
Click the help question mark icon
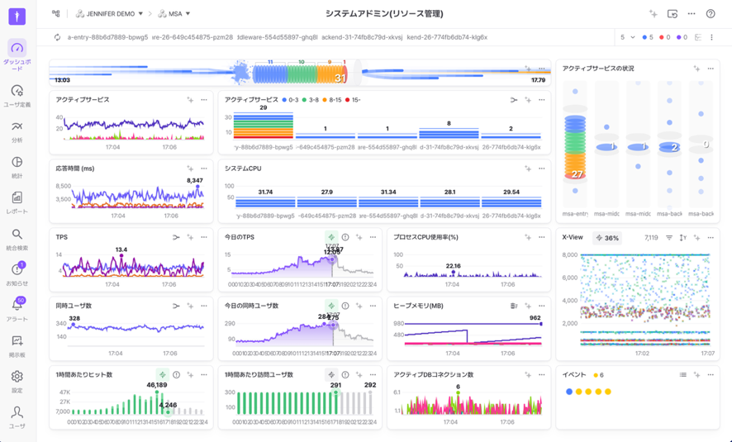tap(711, 14)
